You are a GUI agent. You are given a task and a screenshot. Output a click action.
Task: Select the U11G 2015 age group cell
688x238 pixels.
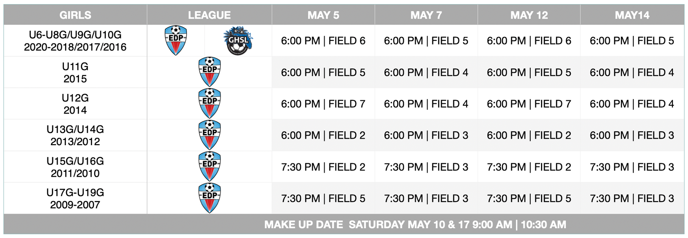(x=75, y=72)
